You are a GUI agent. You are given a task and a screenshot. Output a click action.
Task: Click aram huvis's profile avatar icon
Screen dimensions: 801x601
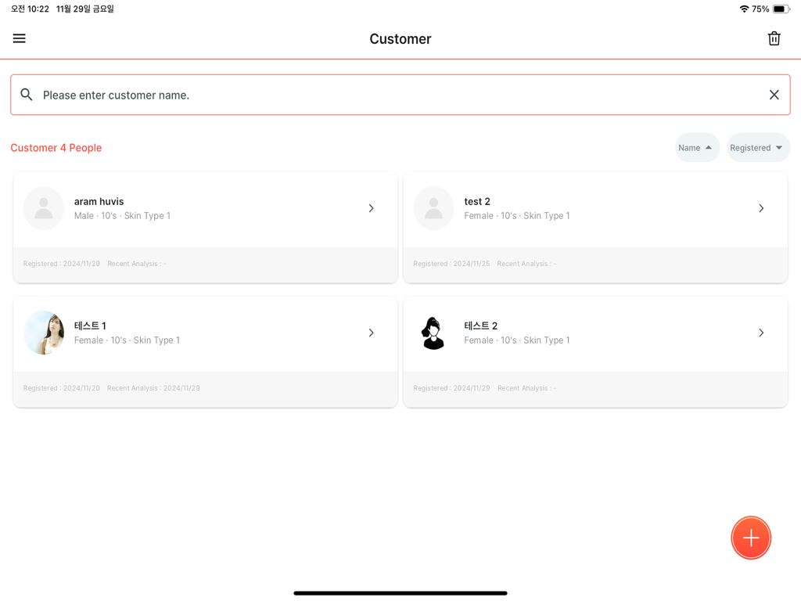[x=43, y=208]
